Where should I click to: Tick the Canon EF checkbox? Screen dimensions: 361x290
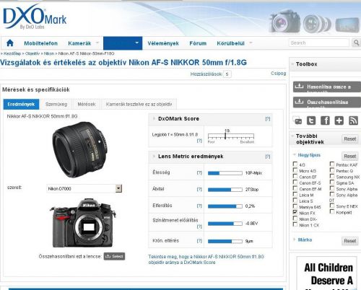(x=295, y=176)
